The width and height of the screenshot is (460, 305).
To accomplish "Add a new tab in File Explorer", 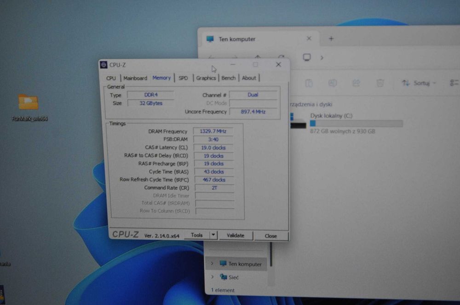I will (x=331, y=39).
